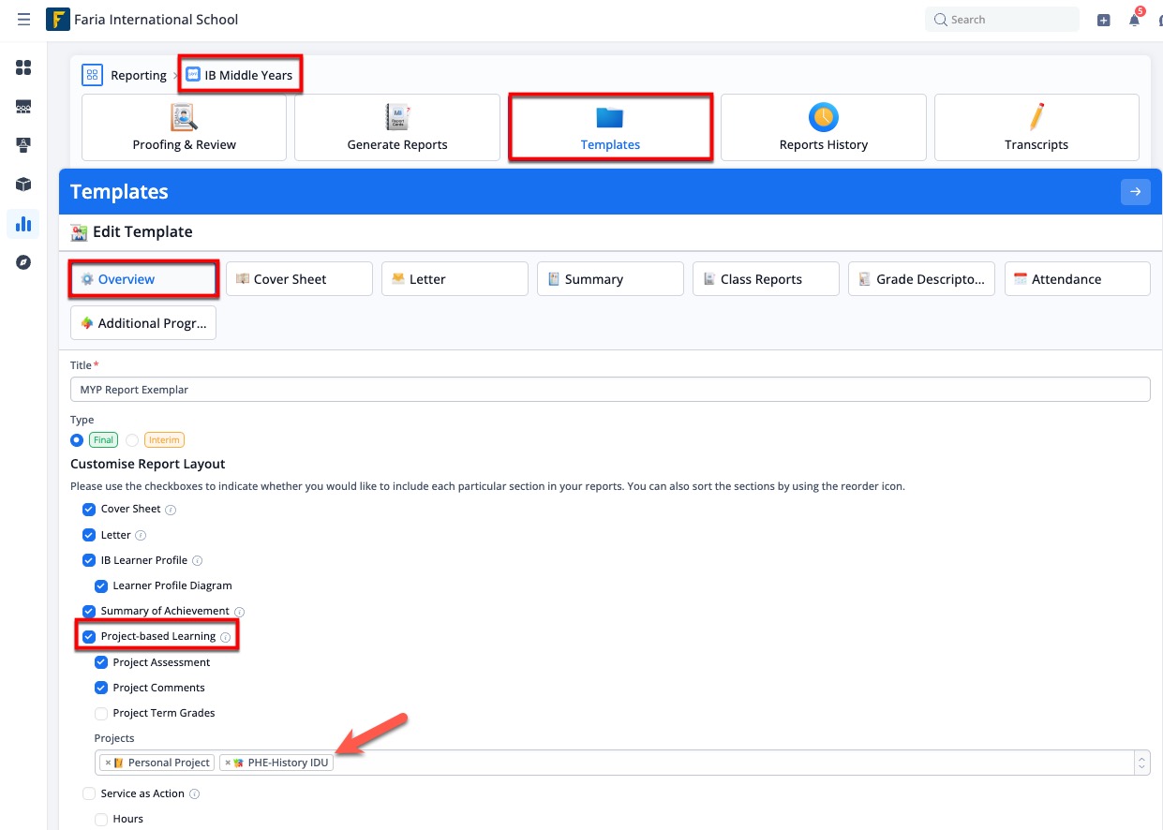This screenshot has height=830, width=1163.
Task: Uncheck the Cover Sheet checkbox
Action: click(x=89, y=510)
